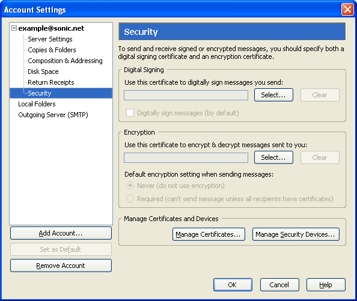The width and height of the screenshot is (357, 301).
Task: Clear the digital signing certificate
Action: click(320, 95)
